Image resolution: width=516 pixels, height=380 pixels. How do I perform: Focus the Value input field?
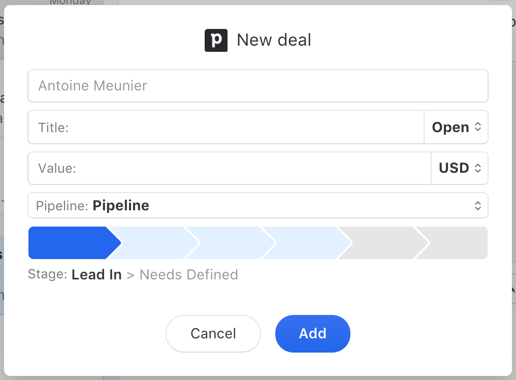coord(230,168)
